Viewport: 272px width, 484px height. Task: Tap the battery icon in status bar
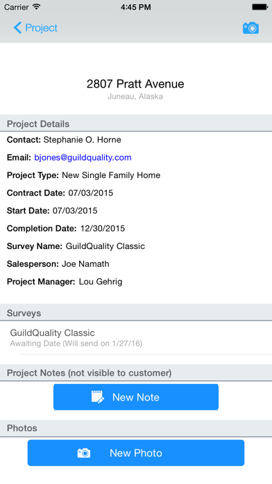point(260,7)
